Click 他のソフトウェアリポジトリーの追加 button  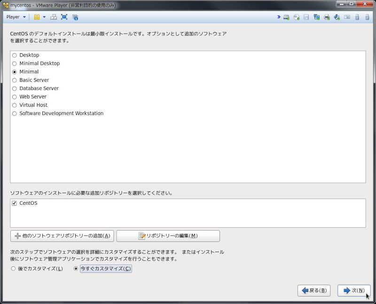click(x=59, y=236)
